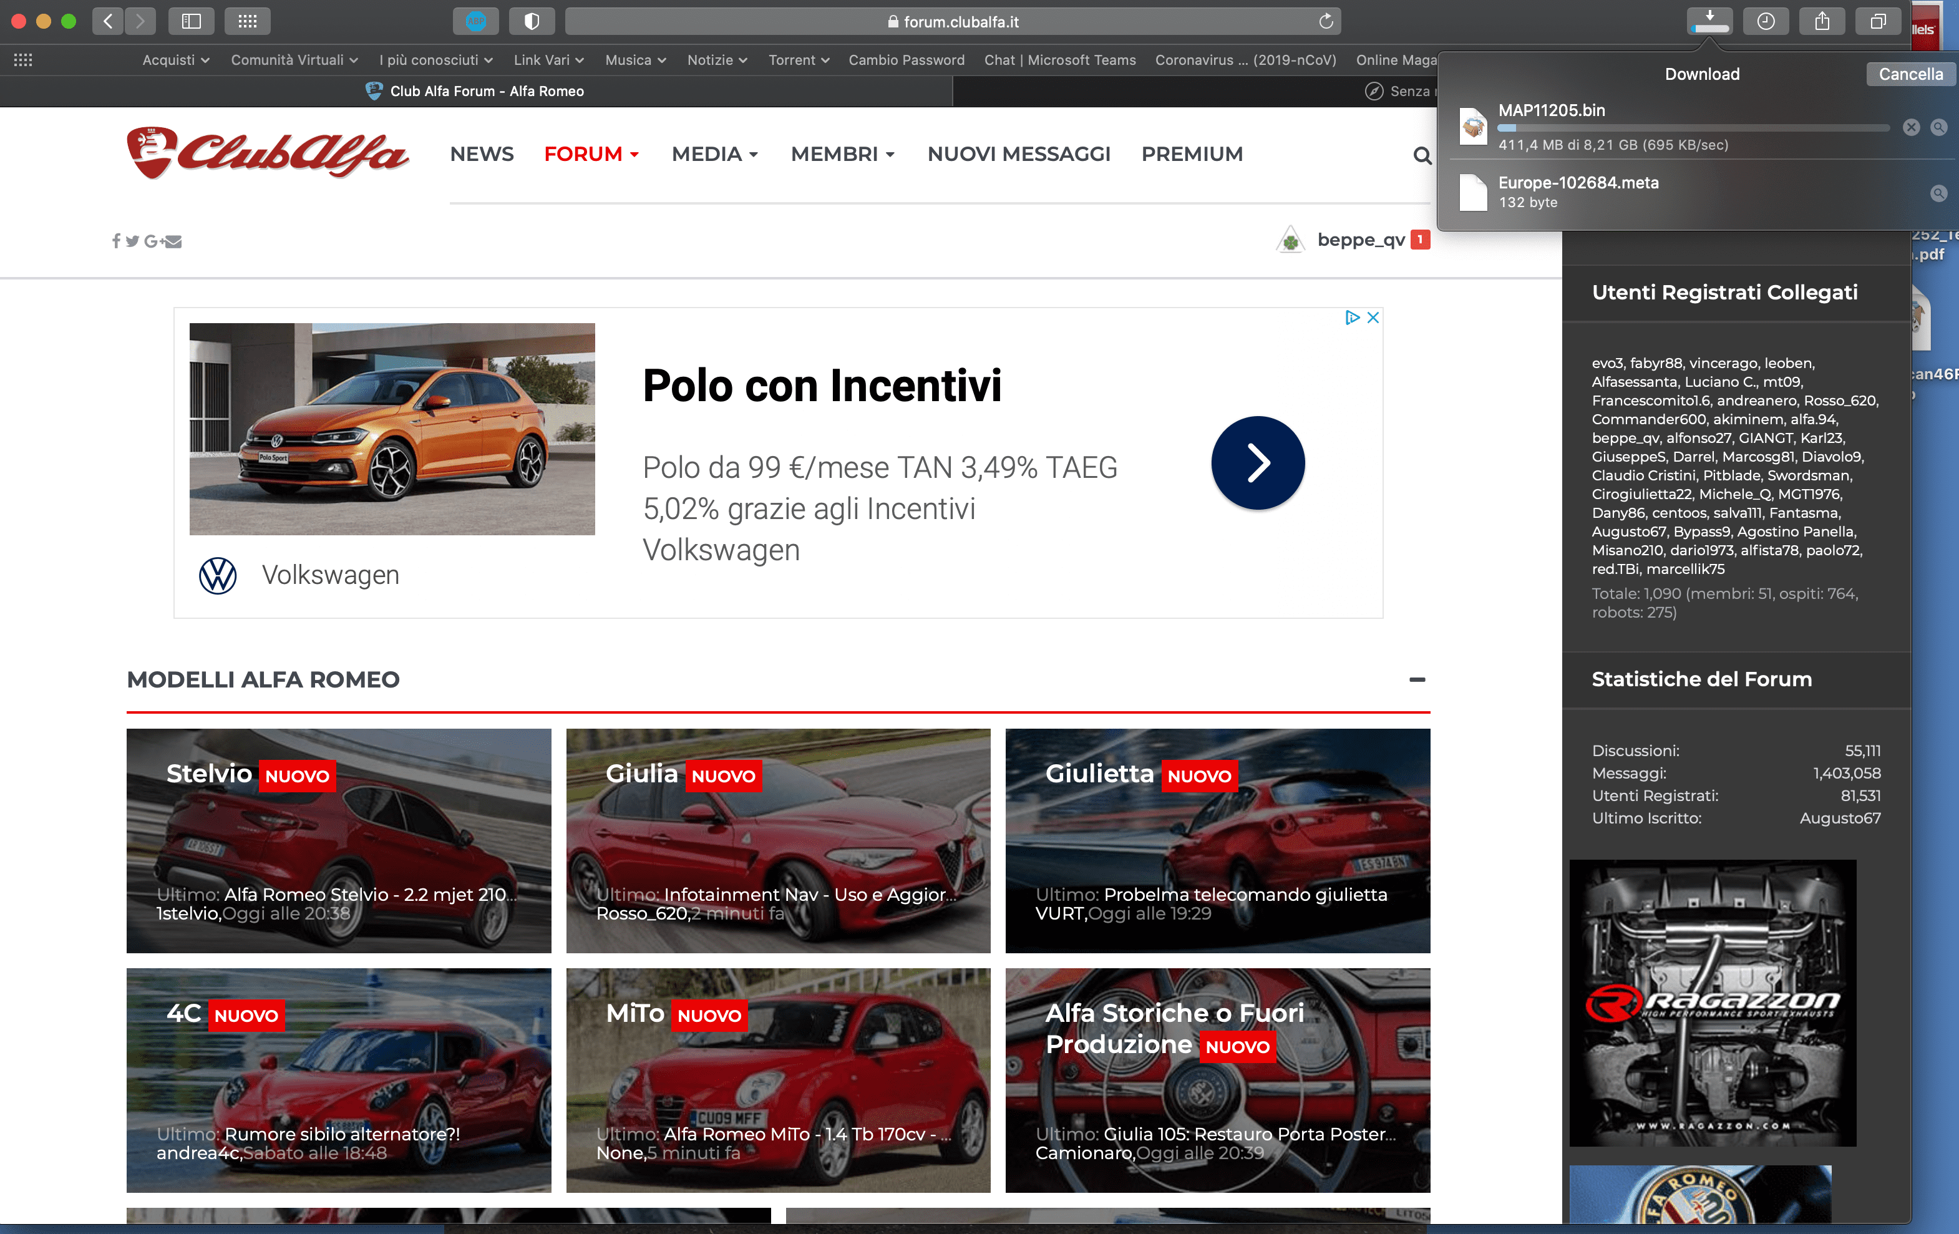
Task: Go forward with Safari forward arrow
Action: tap(140, 21)
